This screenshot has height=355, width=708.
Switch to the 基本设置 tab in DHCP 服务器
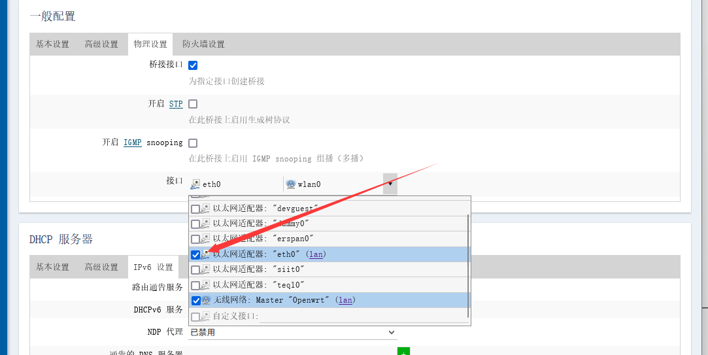tap(52, 267)
